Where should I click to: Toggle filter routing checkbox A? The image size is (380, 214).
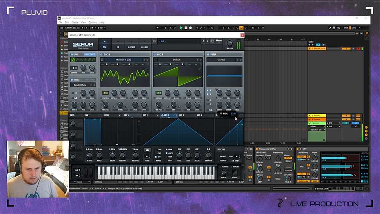(208, 90)
